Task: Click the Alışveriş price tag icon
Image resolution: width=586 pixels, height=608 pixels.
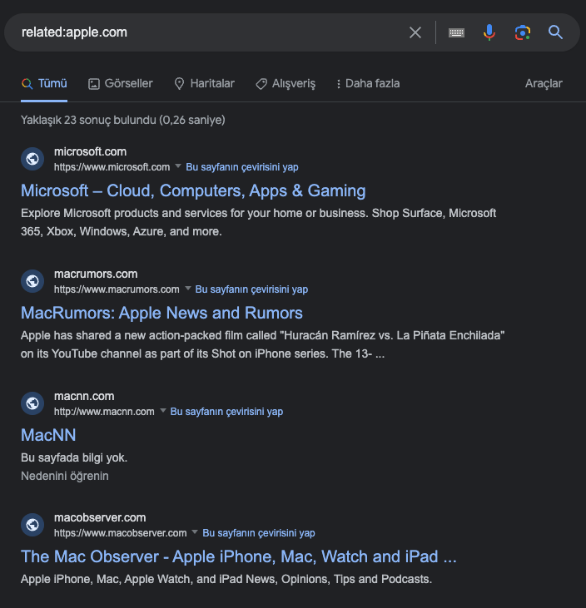Action: (x=261, y=84)
